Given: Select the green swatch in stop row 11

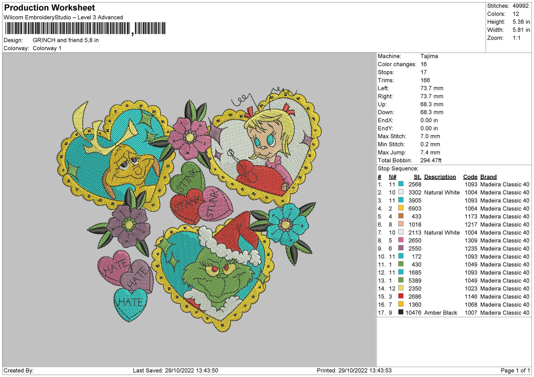Looking at the screenshot, I should click(x=401, y=264).
